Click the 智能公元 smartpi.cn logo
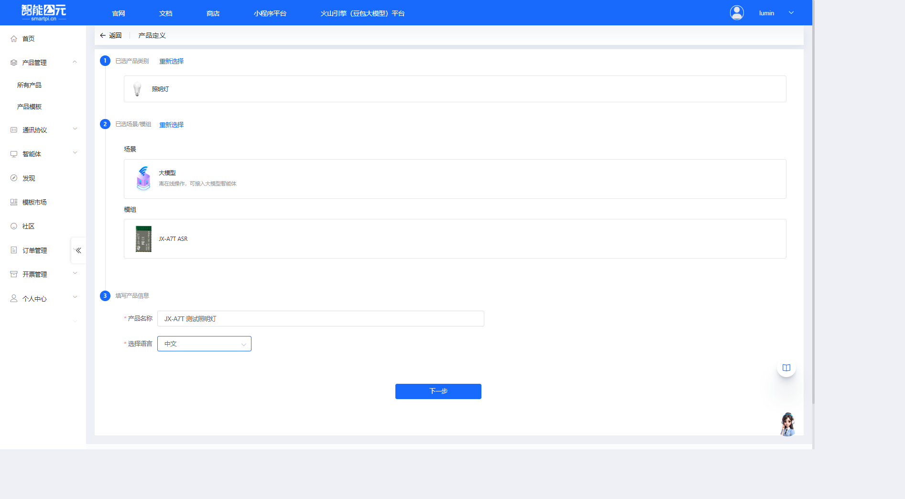905x499 pixels. click(44, 12)
